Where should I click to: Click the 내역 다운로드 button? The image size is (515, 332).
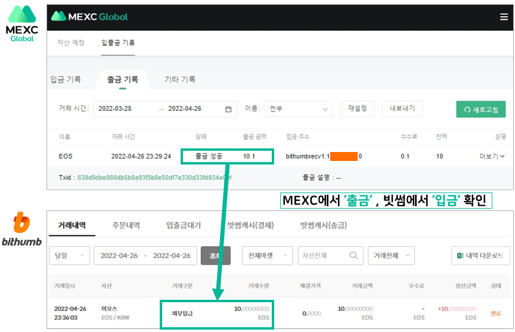click(480, 256)
